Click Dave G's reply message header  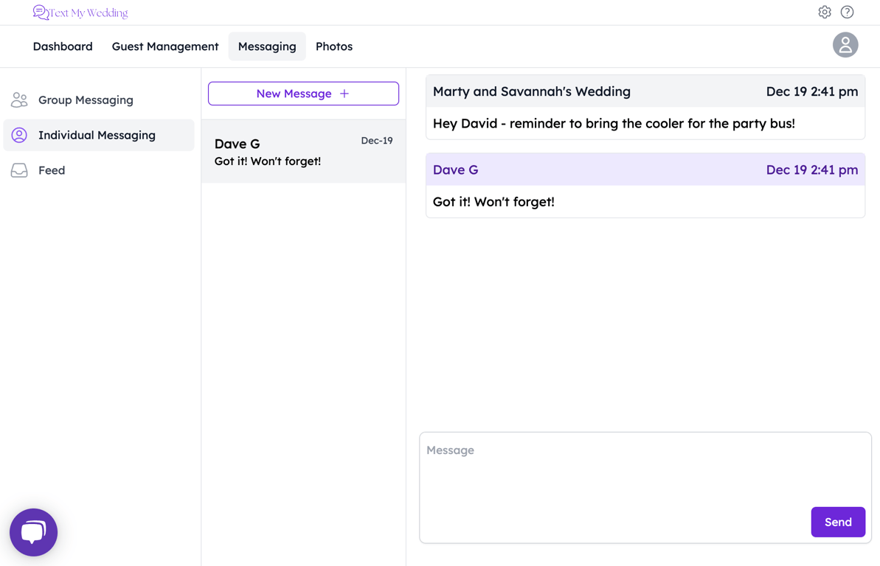pos(645,170)
